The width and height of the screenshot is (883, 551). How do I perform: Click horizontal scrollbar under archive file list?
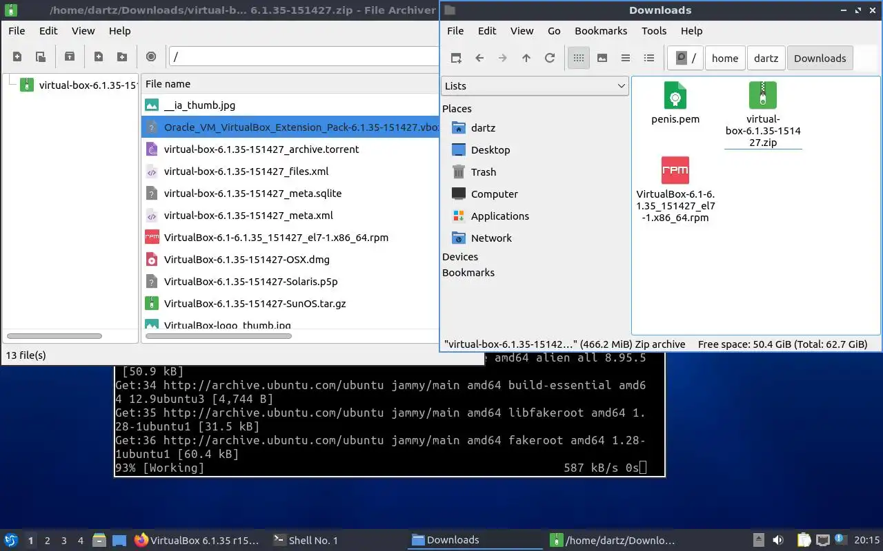pos(219,336)
